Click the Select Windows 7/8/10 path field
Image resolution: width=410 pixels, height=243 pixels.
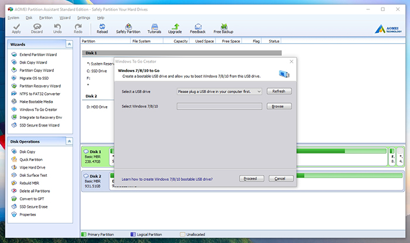[220, 107]
